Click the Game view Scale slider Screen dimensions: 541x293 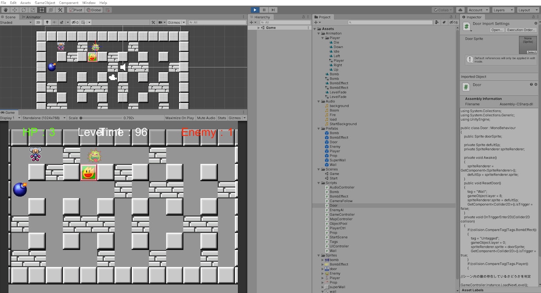(x=102, y=118)
